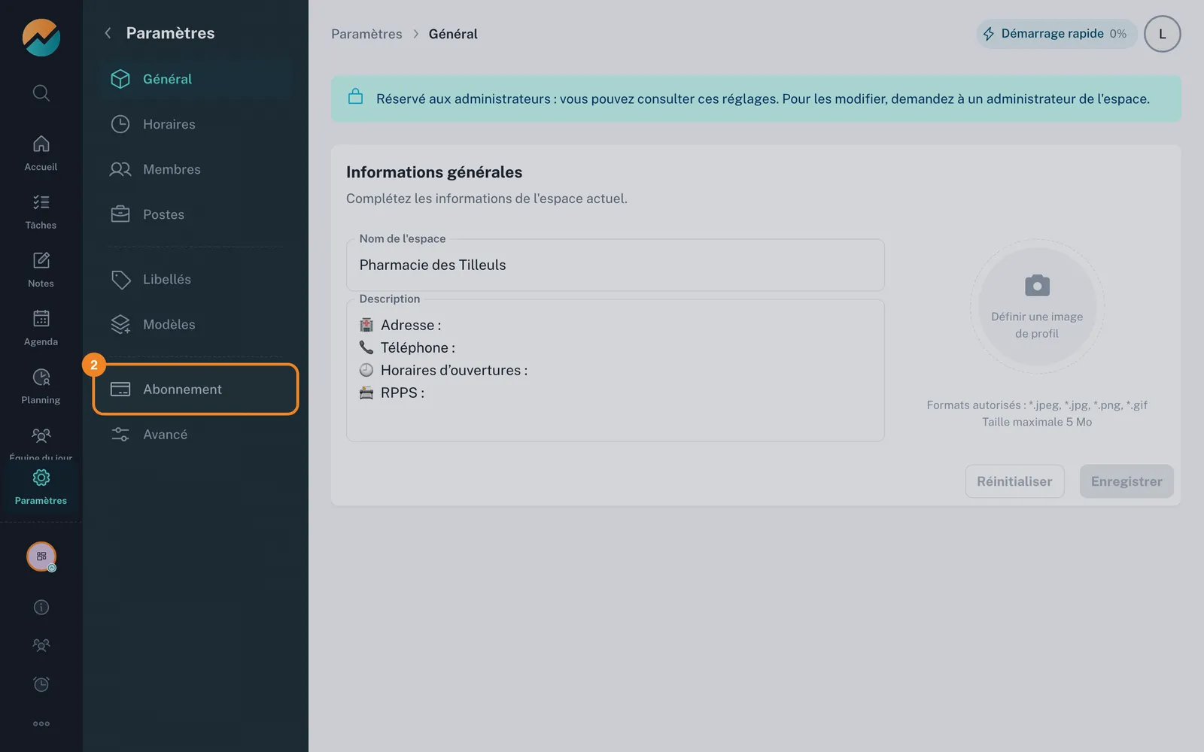The image size is (1204, 752).
Task: Click the team icon below the info icon
Action: click(x=41, y=645)
